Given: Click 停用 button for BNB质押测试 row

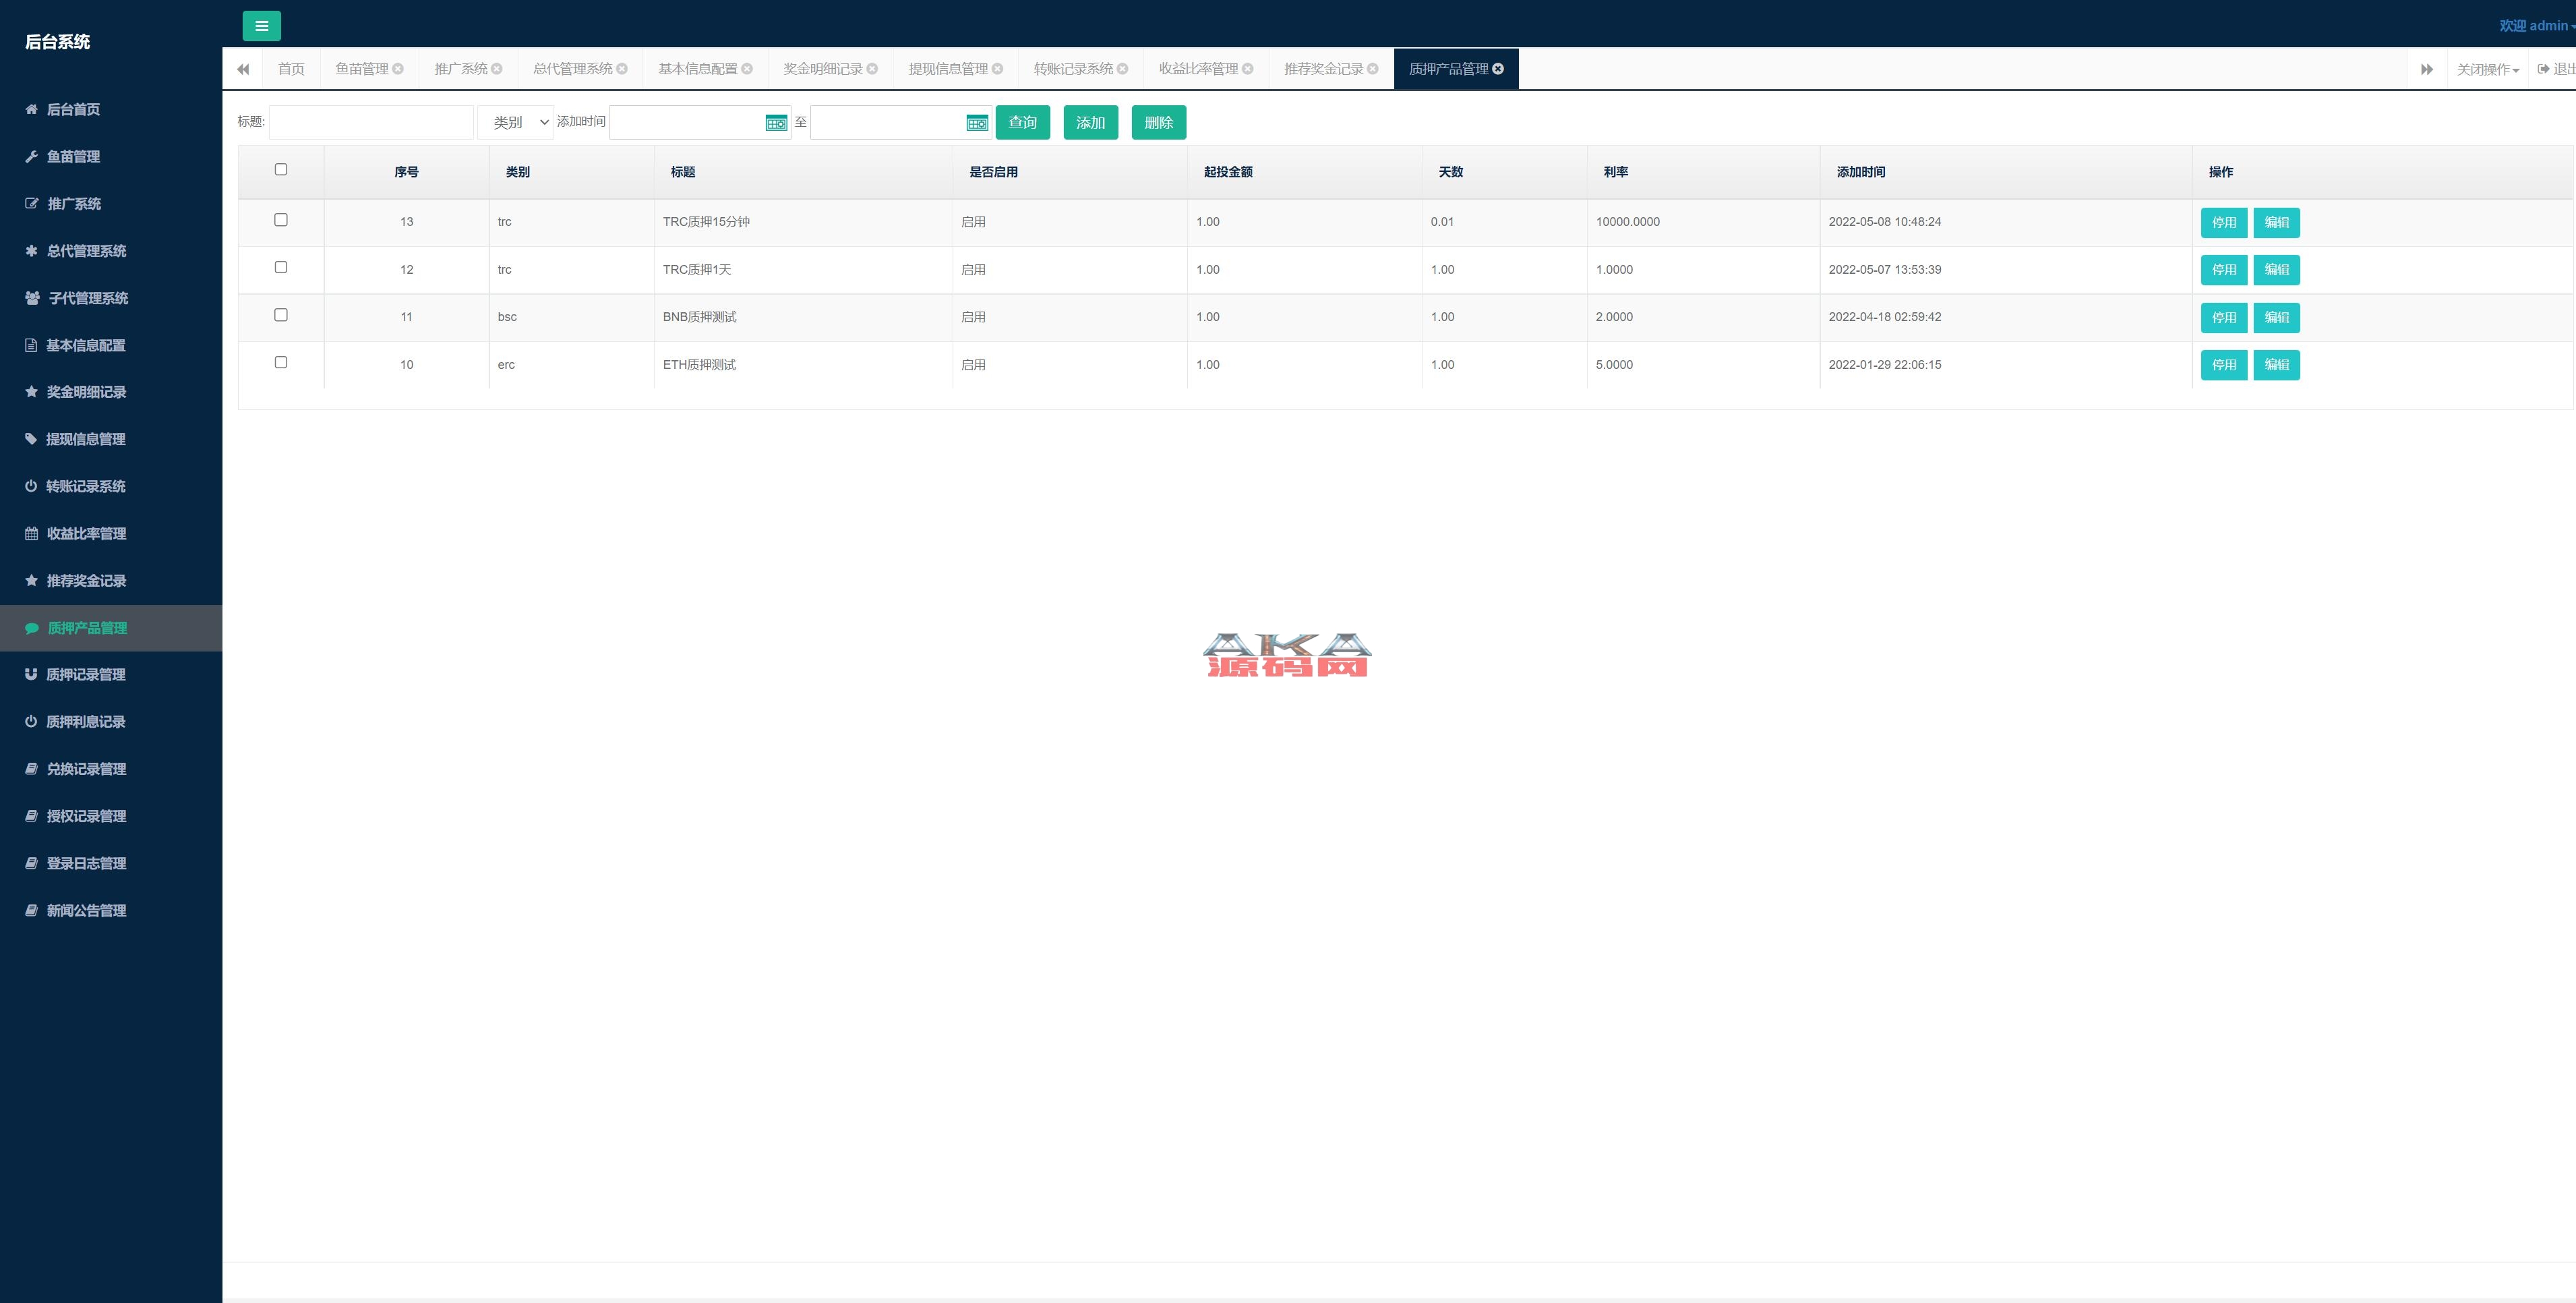Looking at the screenshot, I should click(x=2223, y=317).
